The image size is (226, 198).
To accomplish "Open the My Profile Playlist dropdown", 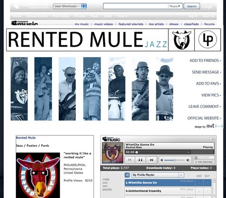I will (158, 175).
